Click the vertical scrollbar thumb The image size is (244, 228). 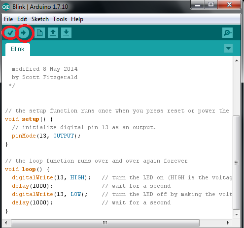coord(237,163)
